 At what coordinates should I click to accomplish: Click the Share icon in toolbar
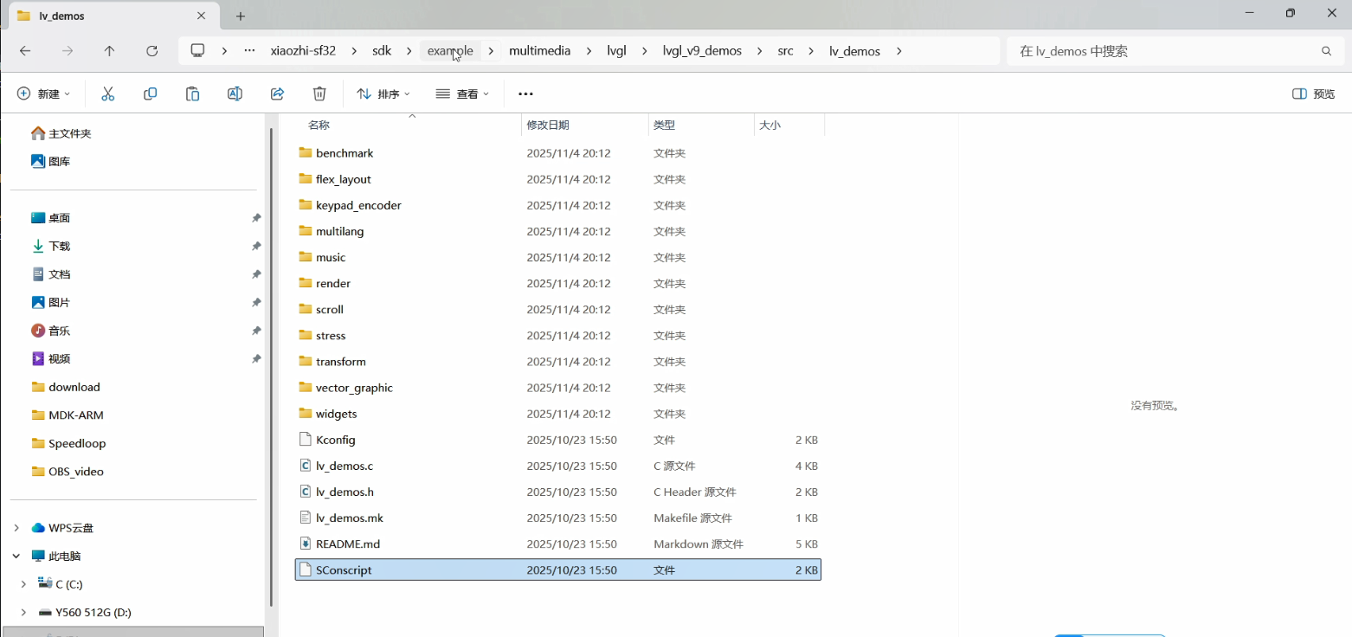(x=277, y=93)
